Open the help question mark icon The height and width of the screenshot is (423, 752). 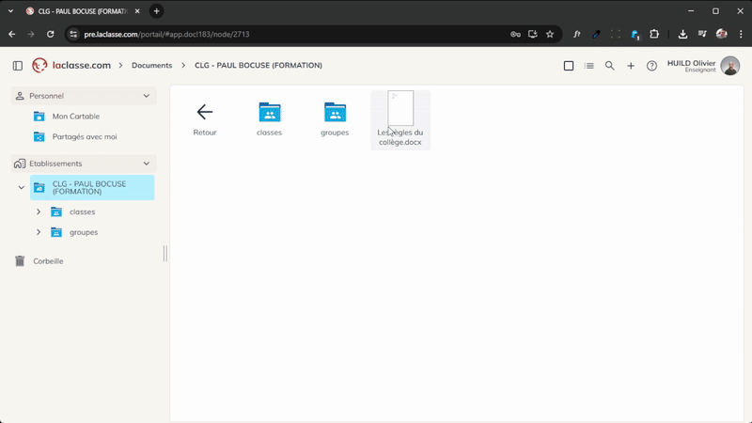click(651, 66)
